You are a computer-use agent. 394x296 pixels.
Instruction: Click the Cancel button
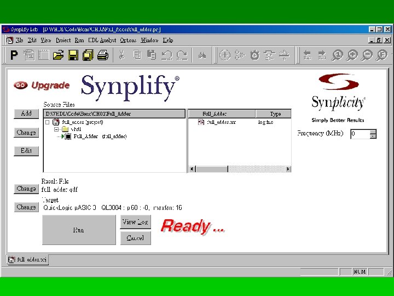tap(136, 238)
